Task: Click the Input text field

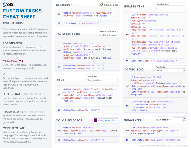Action: coord(102,80)
